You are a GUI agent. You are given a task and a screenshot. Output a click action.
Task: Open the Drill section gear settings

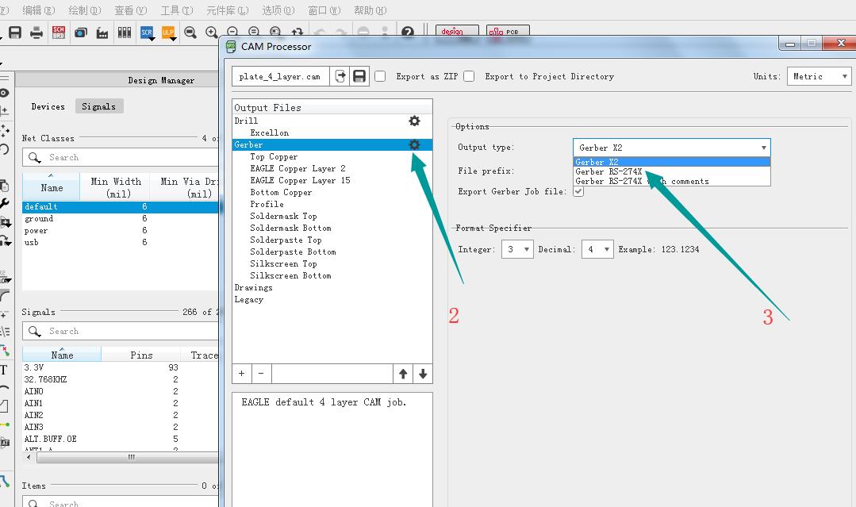[413, 121]
